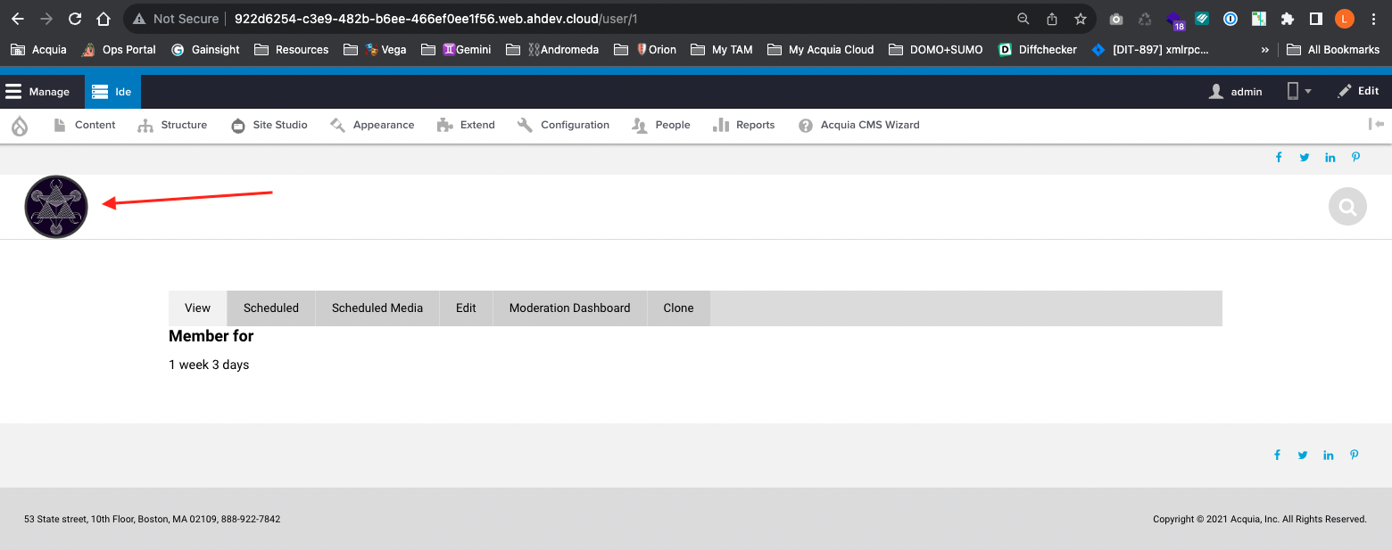The width and height of the screenshot is (1392, 550).
Task: Toggle toolbar orientation arrow icon
Action: pyautogui.click(x=1376, y=125)
